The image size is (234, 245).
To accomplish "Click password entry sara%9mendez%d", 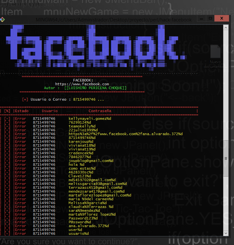I will coord(84,211).
